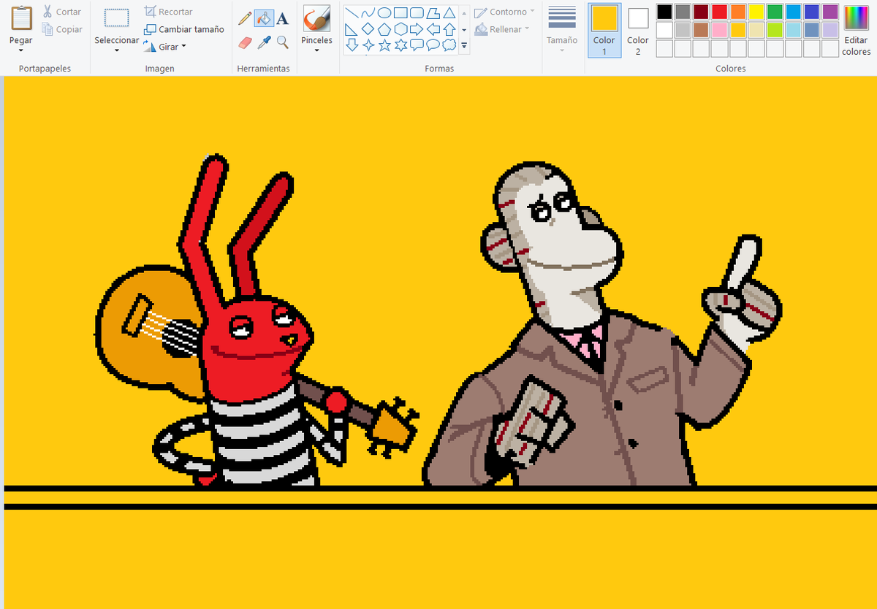Pick the lavender color swatch
The width and height of the screenshot is (877, 609).
(830, 30)
